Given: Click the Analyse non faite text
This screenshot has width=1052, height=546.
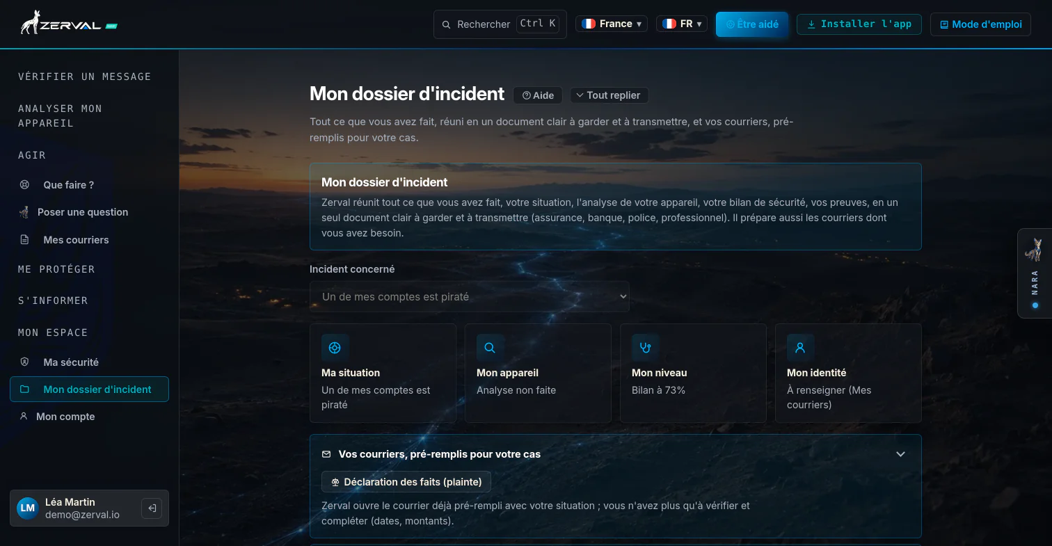Looking at the screenshot, I should click(516, 390).
